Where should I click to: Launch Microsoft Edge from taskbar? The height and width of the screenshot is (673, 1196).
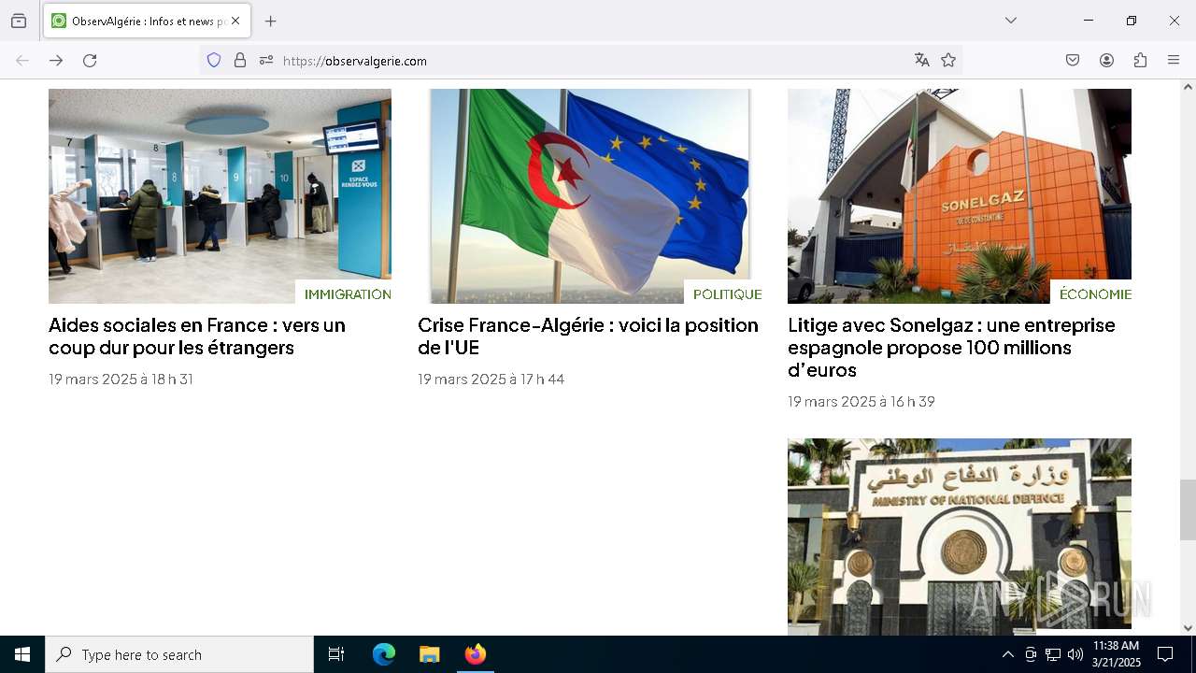pyautogui.click(x=384, y=654)
